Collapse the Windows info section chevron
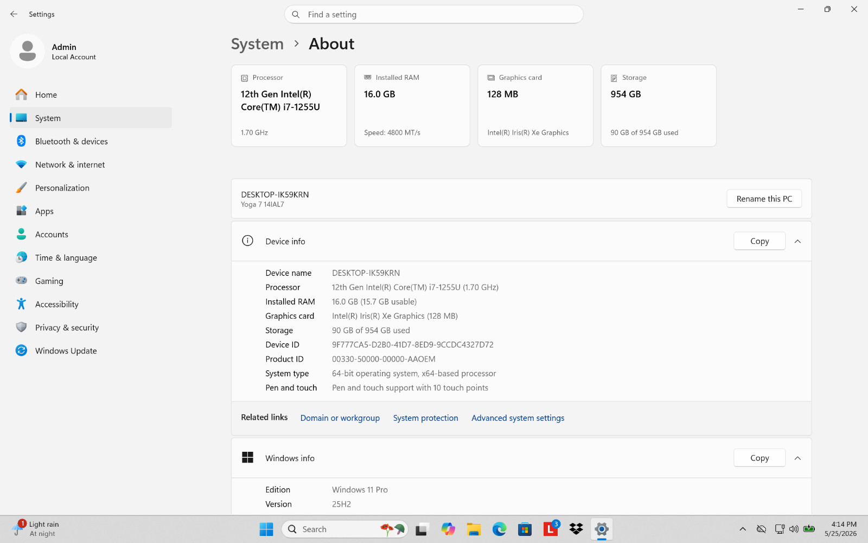 point(797,458)
